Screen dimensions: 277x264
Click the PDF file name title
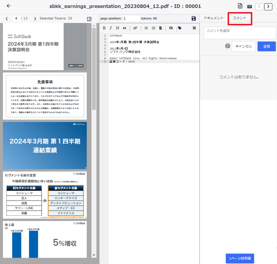coord(125,6)
